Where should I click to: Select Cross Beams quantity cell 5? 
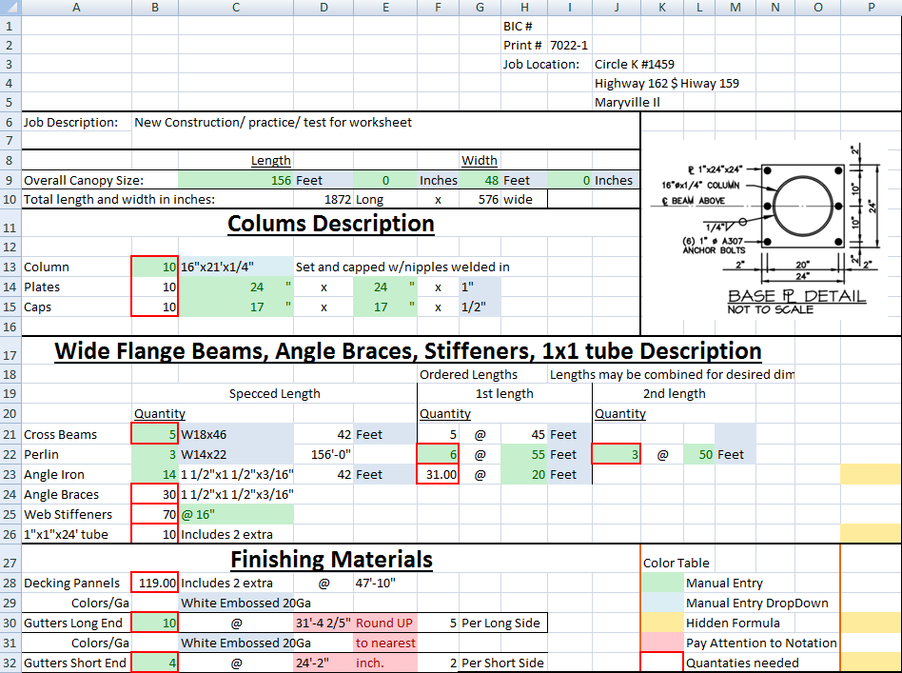(x=155, y=435)
